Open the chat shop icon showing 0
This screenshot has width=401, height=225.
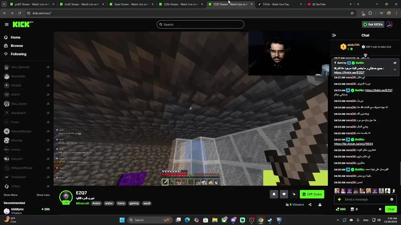pyautogui.click(x=354, y=209)
